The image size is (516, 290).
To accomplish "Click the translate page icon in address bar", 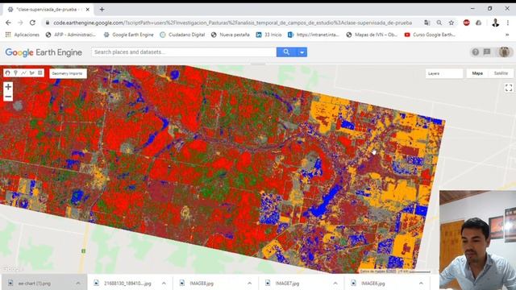I will 427,23.
